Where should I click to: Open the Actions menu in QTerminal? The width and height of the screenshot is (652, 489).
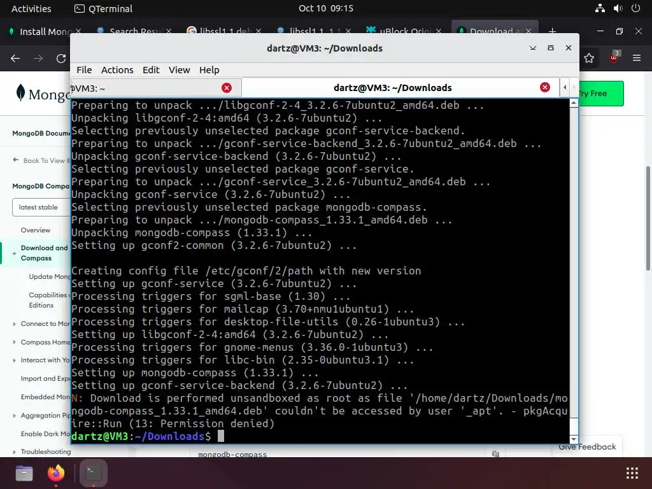pyautogui.click(x=117, y=70)
